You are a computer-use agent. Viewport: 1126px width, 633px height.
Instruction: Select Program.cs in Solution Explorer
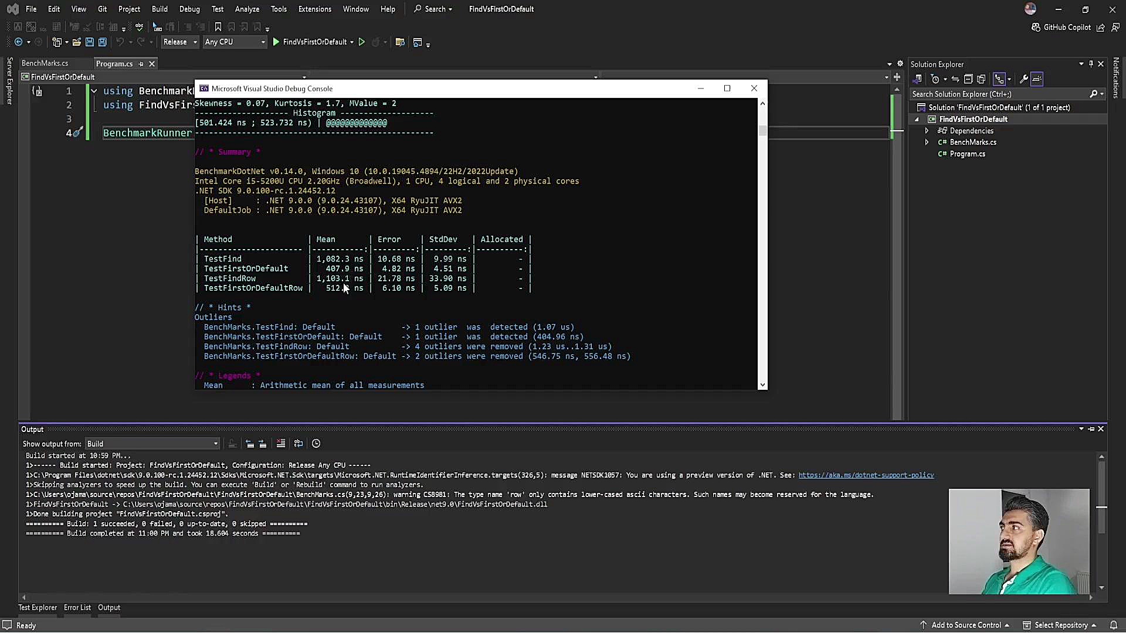click(x=967, y=154)
